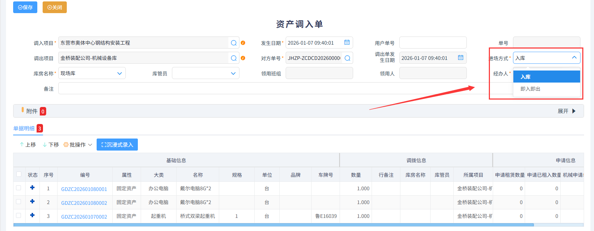The image size is (594, 231).
Task: Click the search icon in 调入项目 field
Action: [234, 43]
